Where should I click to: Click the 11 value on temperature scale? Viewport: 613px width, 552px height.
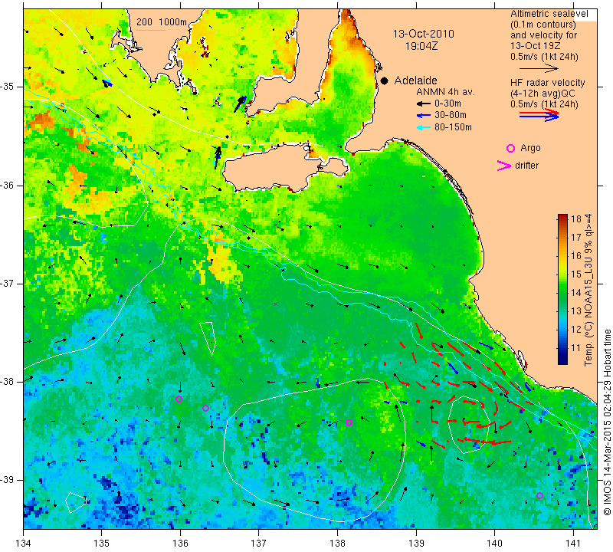[576, 348]
